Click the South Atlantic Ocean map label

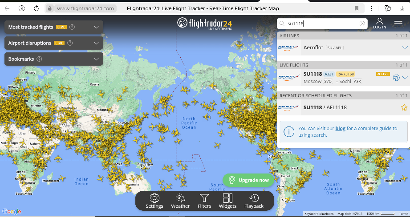click(x=333, y=189)
